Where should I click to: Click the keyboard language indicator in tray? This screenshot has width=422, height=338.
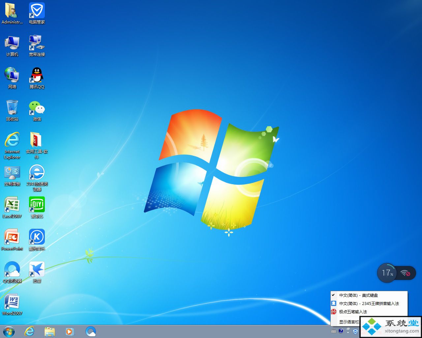(334, 331)
